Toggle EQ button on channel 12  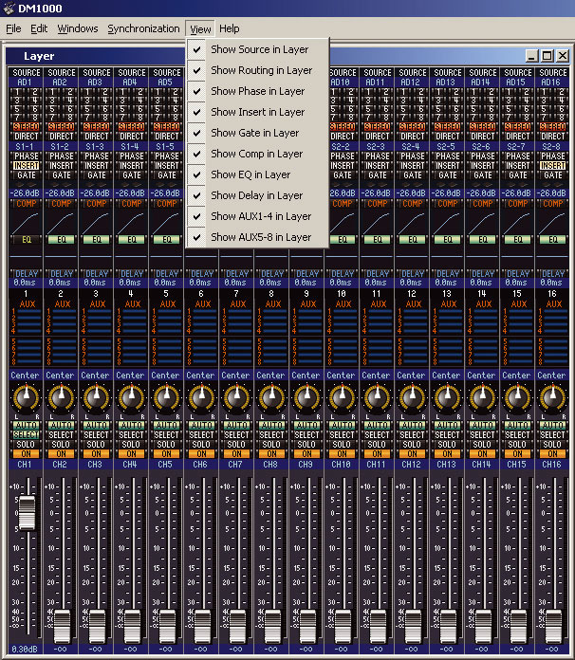[x=413, y=240]
